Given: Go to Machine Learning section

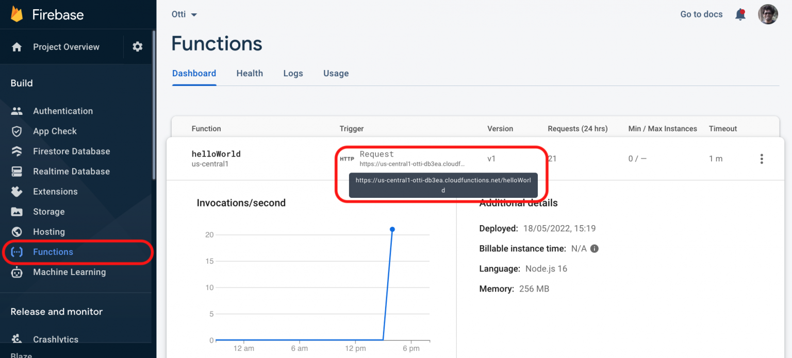Looking at the screenshot, I should pyautogui.click(x=69, y=272).
